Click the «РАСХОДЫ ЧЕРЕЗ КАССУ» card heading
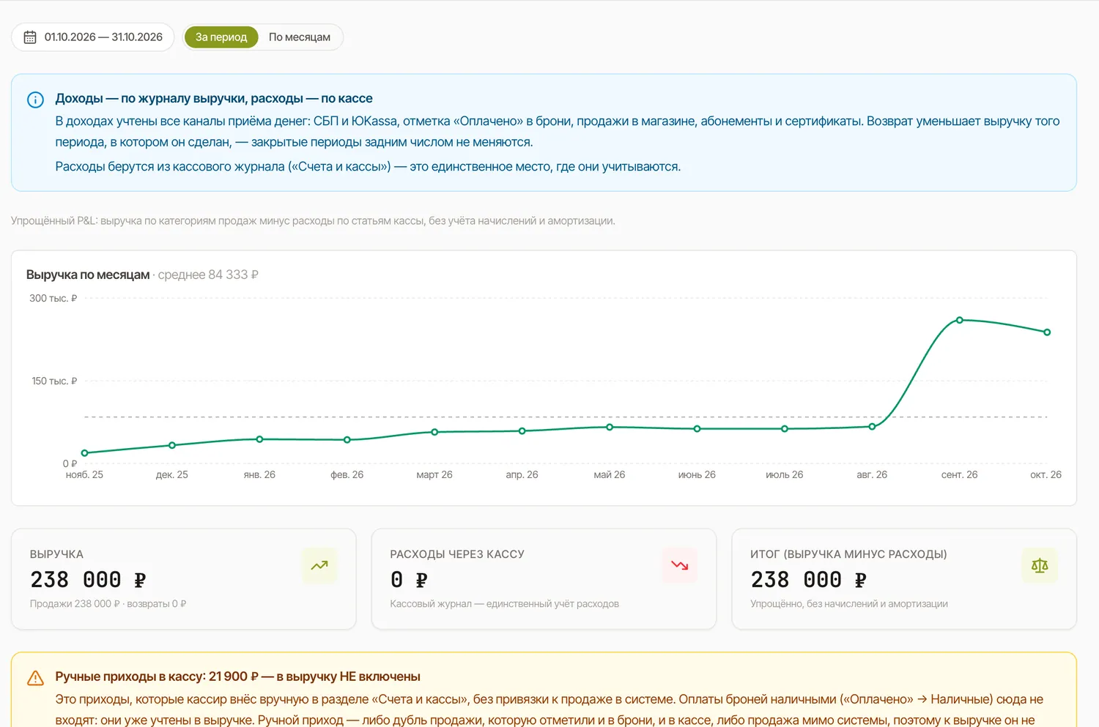 coord(457,554)
